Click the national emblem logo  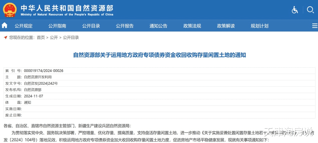tap(10, 10)
